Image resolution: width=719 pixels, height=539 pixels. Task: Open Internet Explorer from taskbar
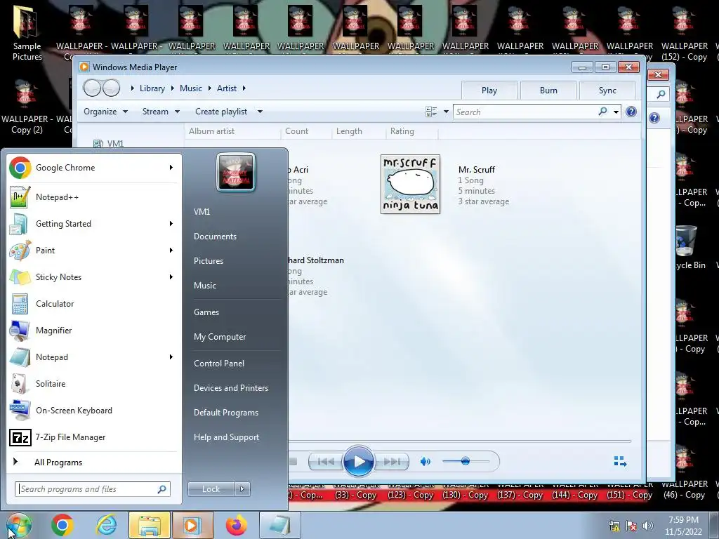click(x=106, y=525)
